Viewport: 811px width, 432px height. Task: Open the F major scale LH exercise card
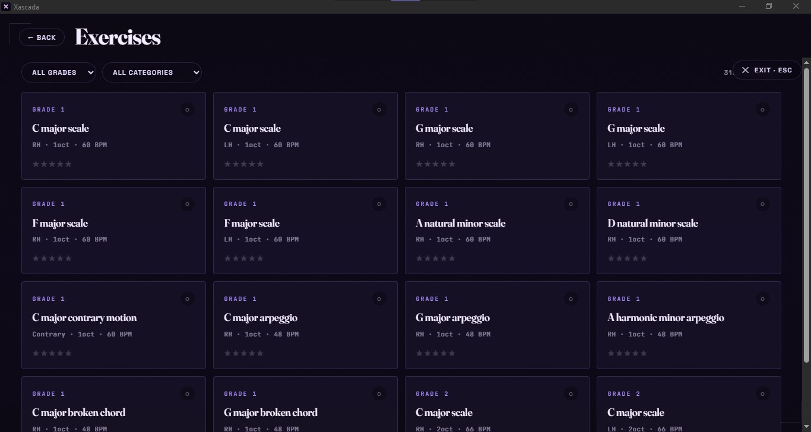tap(305, 231)
